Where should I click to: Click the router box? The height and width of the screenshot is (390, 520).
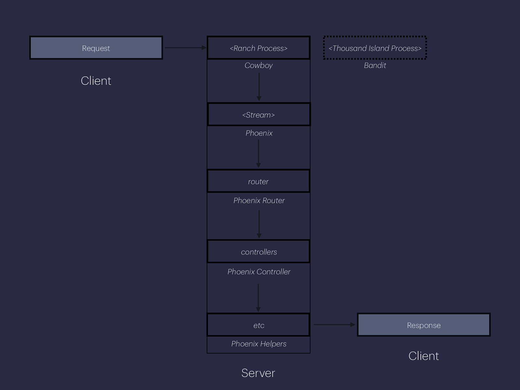pyautogui.click(x=259, y=181)
